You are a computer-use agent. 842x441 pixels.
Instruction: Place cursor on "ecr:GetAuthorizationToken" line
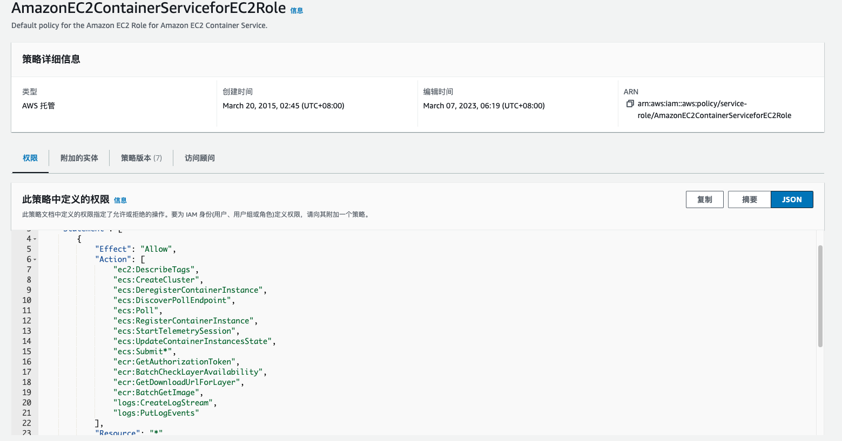pos(174,362)
